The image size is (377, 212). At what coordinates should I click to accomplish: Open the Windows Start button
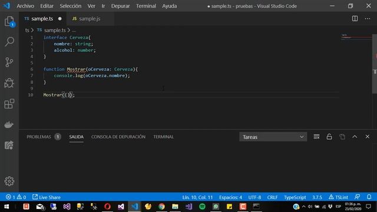(x=6, y=207)
